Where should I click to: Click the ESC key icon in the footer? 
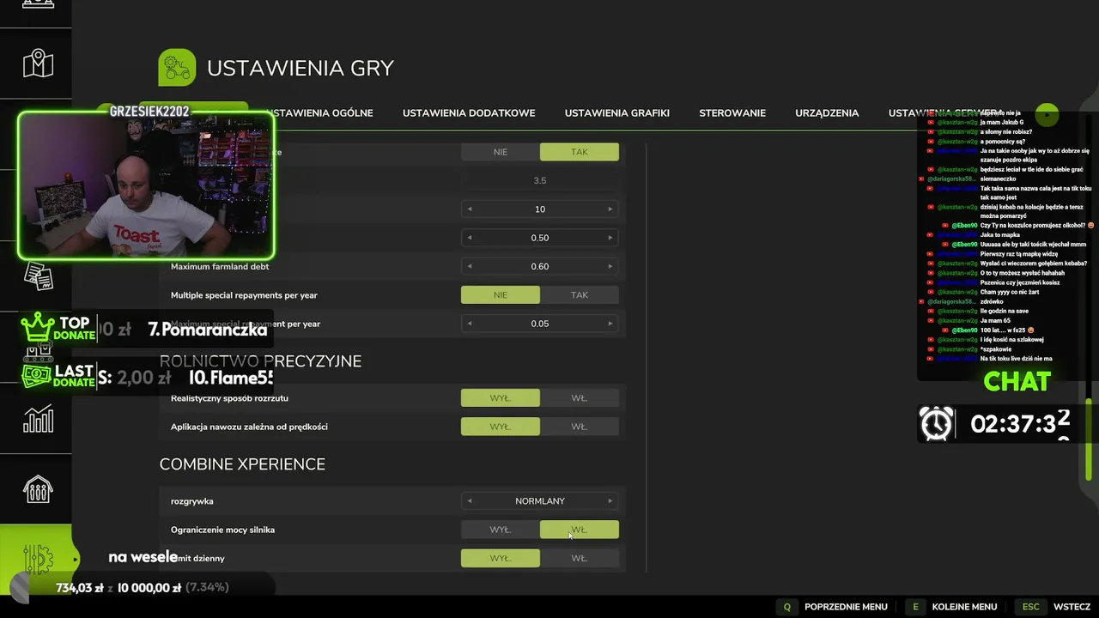coord(1030,607)
